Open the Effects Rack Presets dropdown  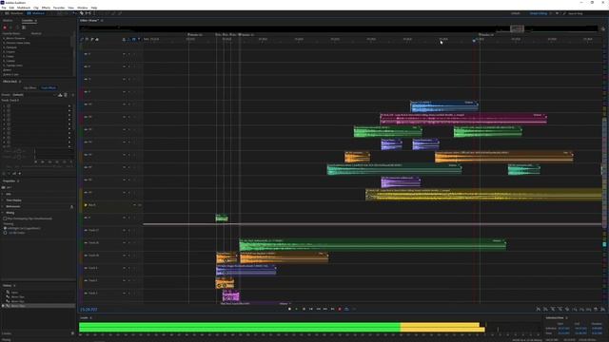coord(34,95)
